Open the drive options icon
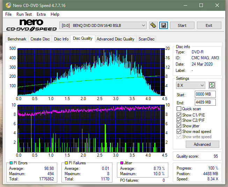Viewport: 228px width, 187px height. pyautogui.click(x=153, y=25)
